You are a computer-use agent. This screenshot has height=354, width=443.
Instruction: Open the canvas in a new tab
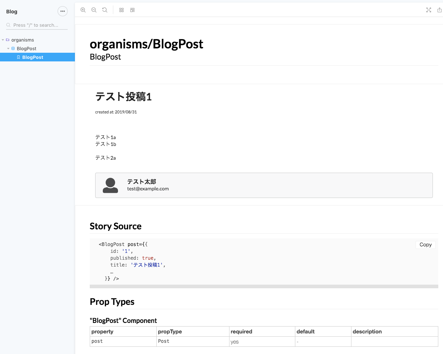tap(439, 10)
